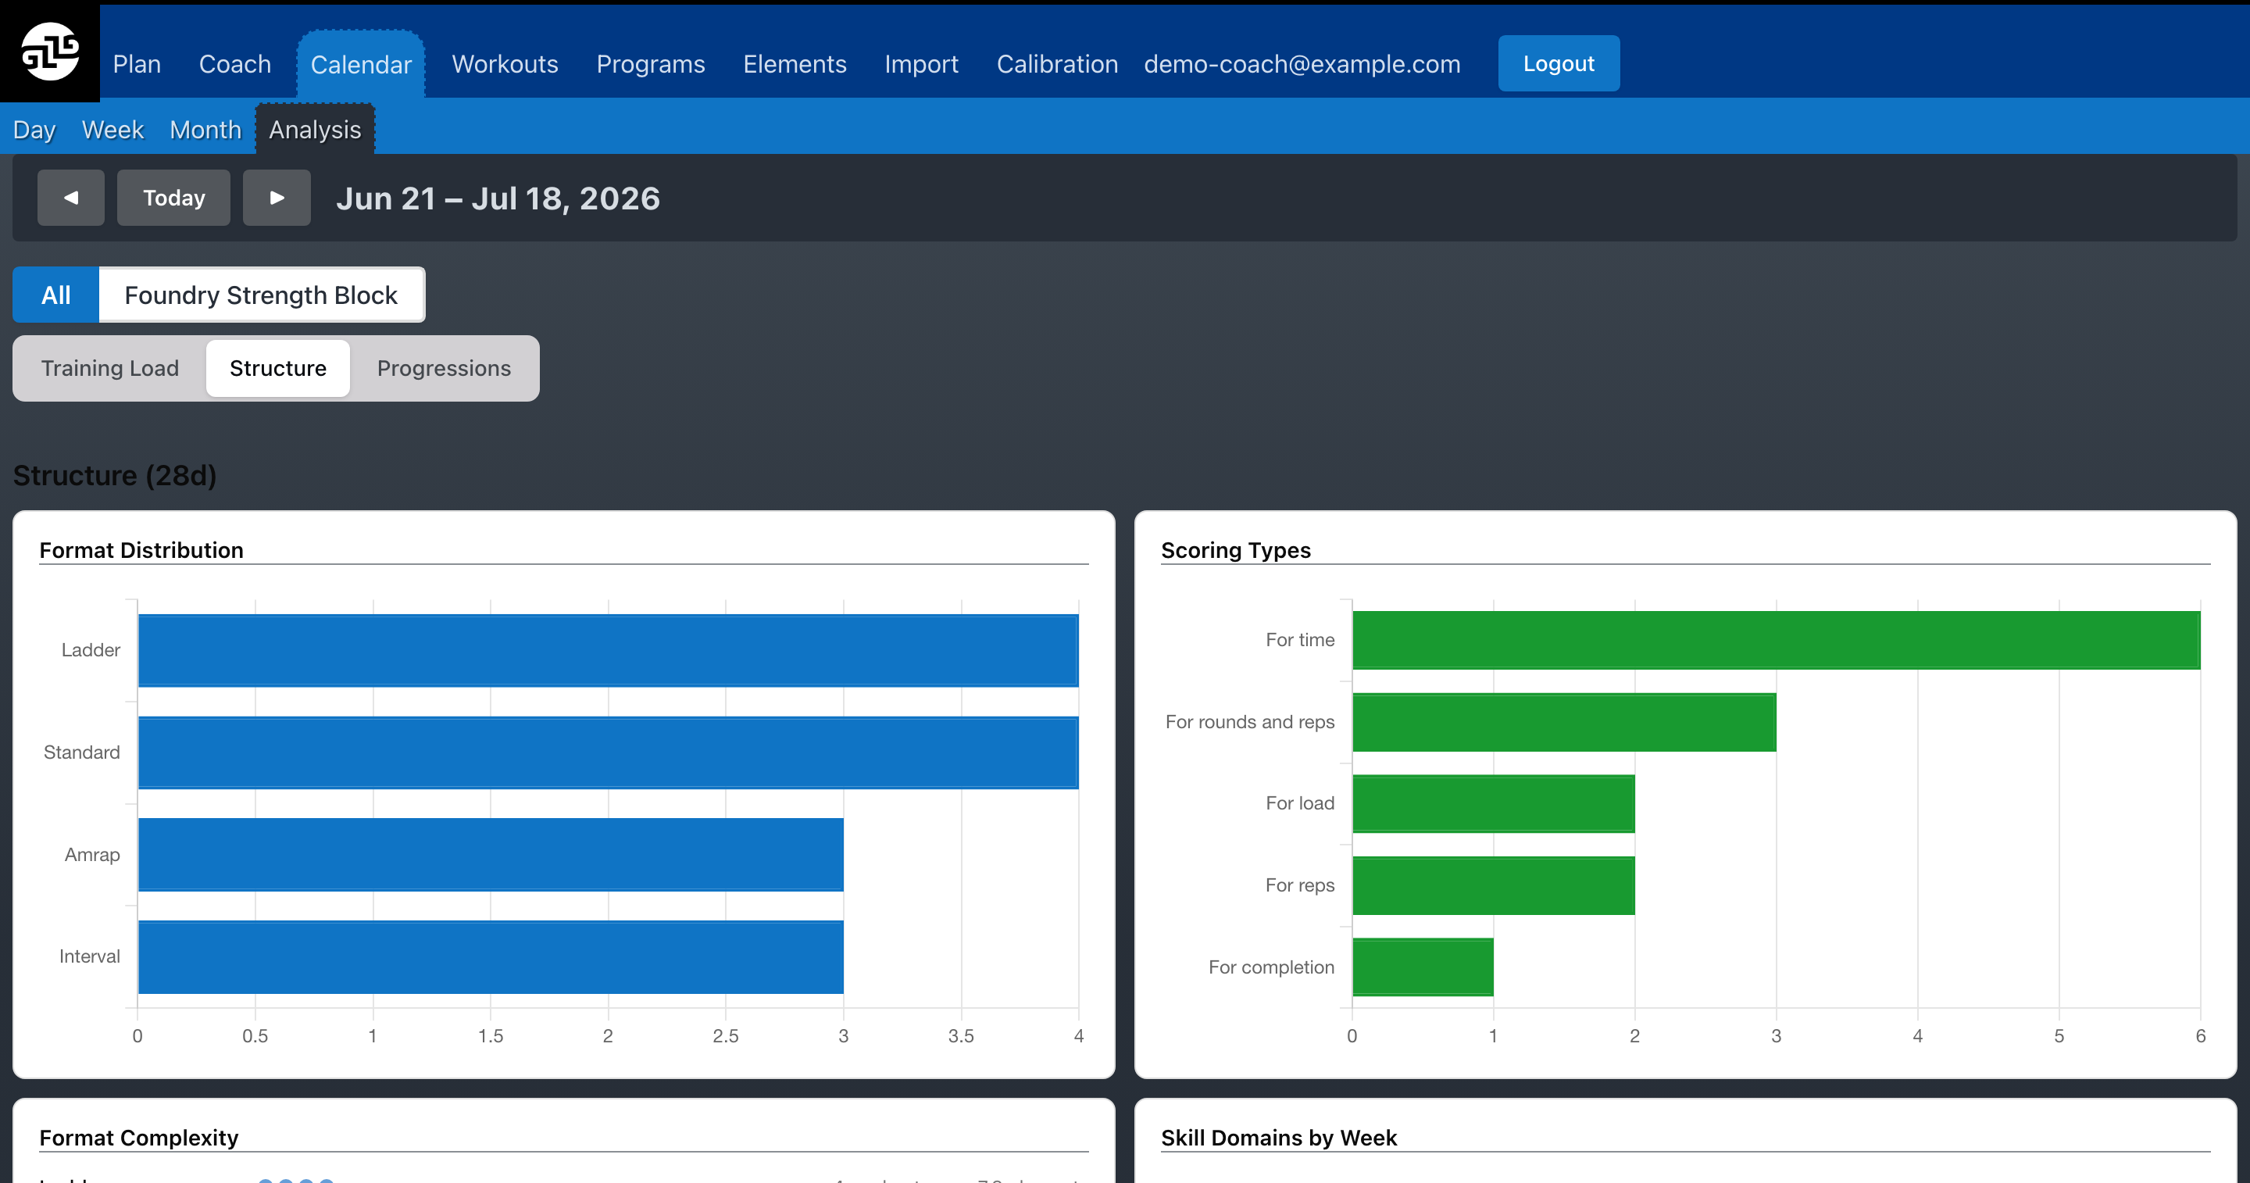Screen dimensions: 2250x1183
Task: Select the All programs filter
Action: [x=56, y=295]
